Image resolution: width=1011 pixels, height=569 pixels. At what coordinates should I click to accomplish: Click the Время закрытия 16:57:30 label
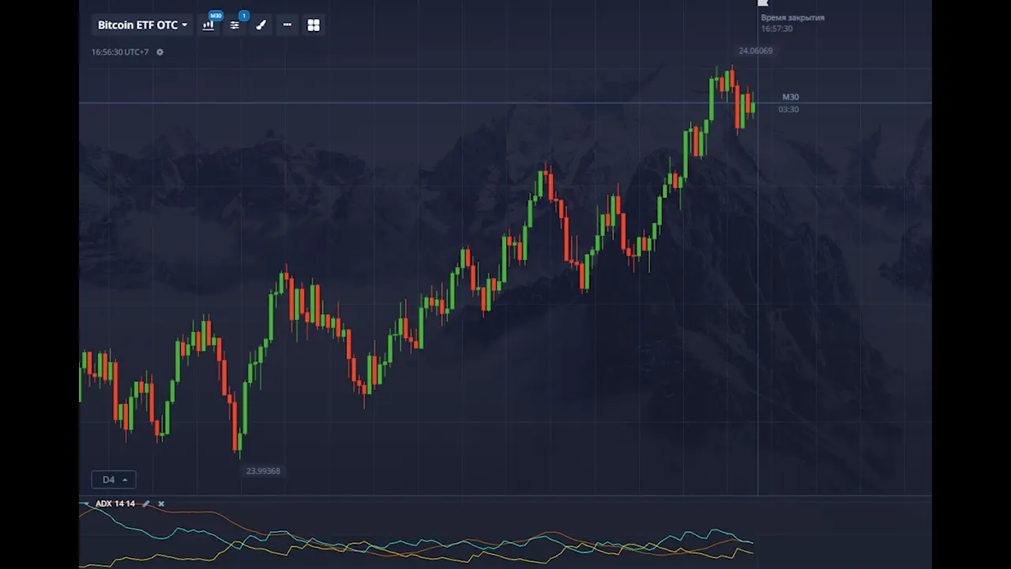(x=791, y=23)
